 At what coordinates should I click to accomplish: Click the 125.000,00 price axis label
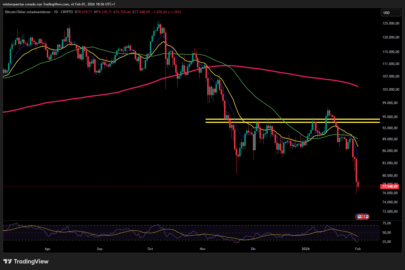click(x=391, y=23)
